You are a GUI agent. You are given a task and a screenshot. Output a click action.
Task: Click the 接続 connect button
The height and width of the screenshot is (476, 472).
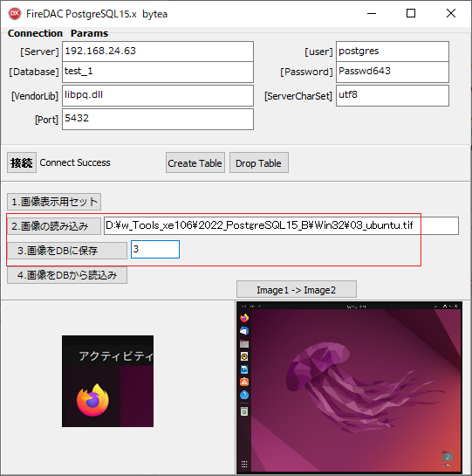(x=22, y=162)
